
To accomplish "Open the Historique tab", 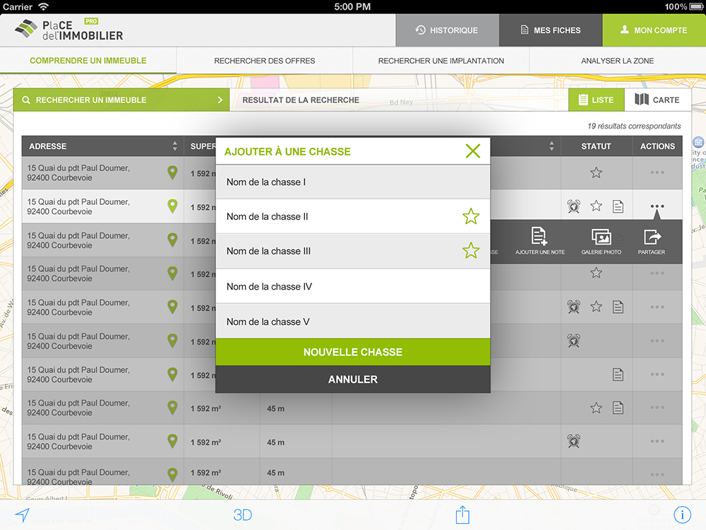I will click(447, 30).
